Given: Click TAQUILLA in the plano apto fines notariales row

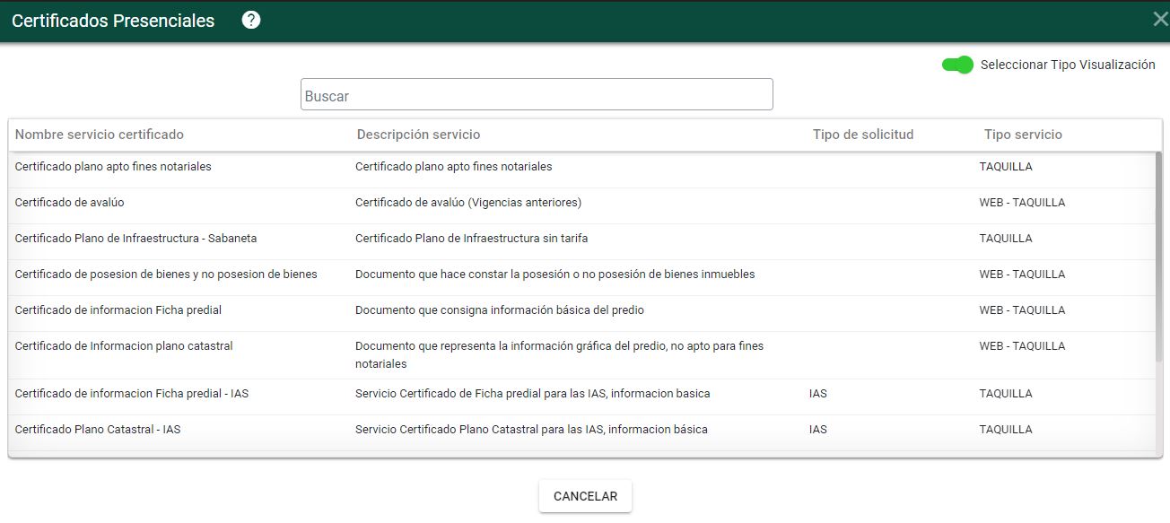Looking at the screenshot, I should coord(1006,167).
